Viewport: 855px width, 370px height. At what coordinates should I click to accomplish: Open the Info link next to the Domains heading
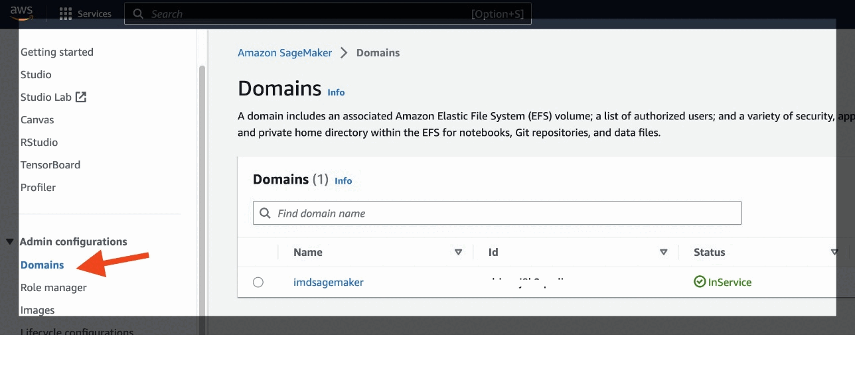coord(337,93)
